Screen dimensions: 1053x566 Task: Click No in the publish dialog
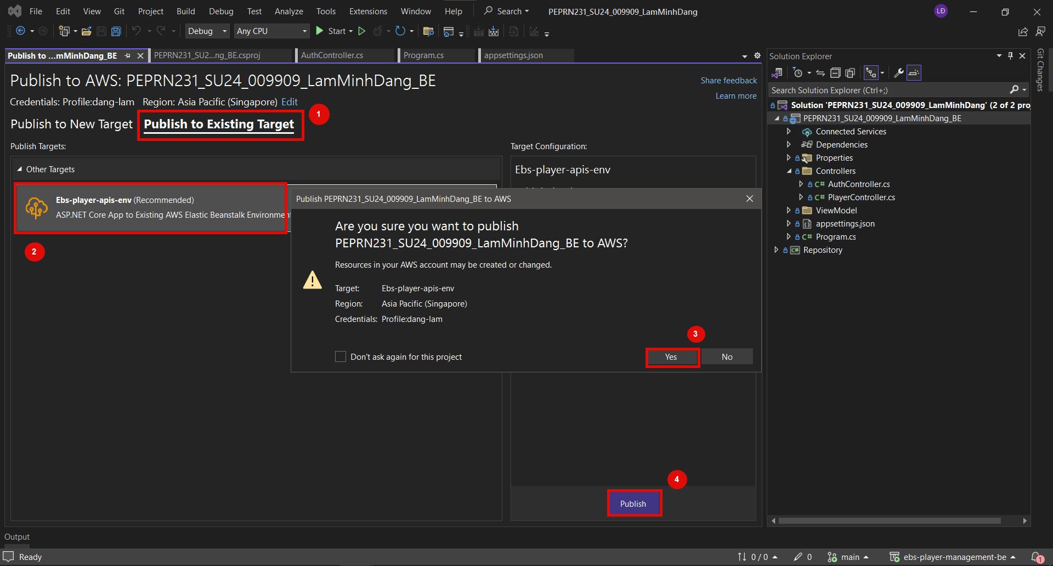pyautogui.click(x=727, y=357)
